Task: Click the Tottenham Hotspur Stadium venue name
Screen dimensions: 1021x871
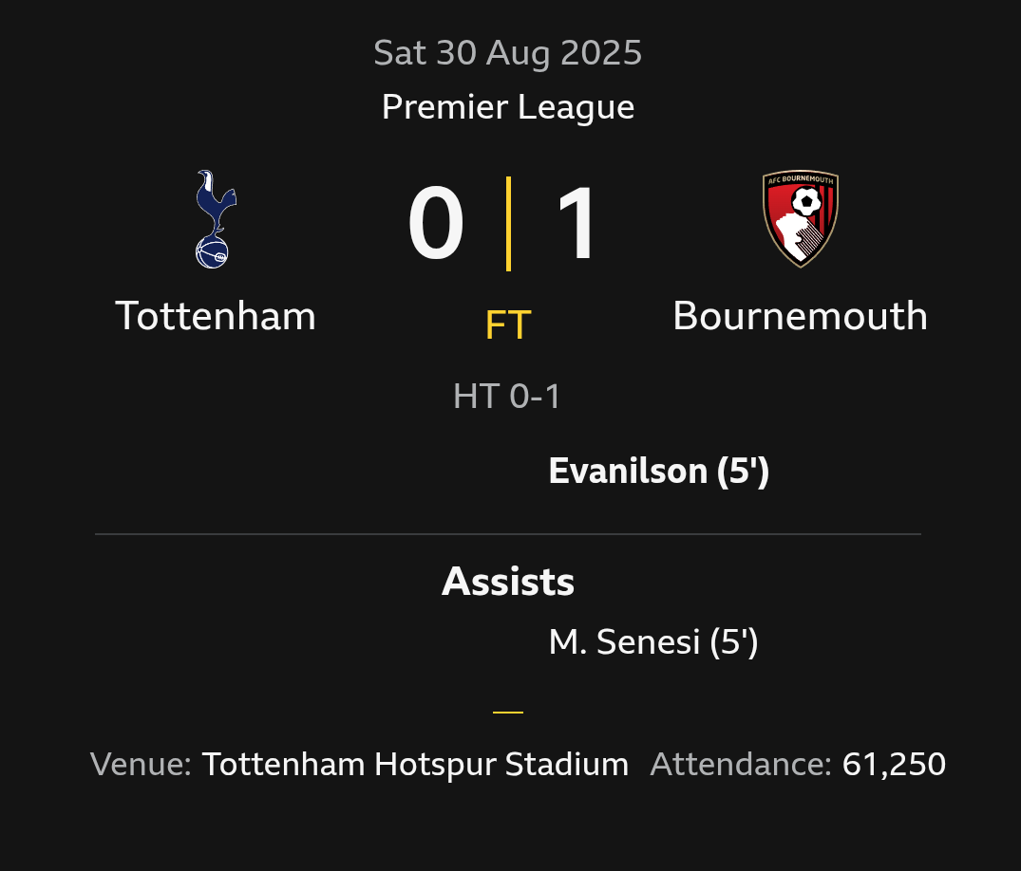Action: click(415, 764)
